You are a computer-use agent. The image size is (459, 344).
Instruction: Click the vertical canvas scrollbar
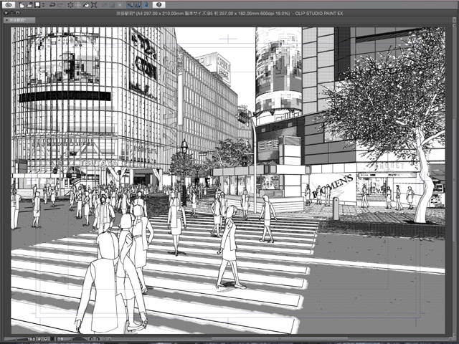pos(453,180)
